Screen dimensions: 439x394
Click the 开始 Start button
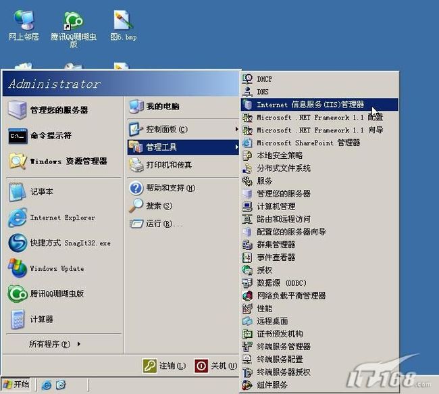pyautogui.click(x=16, y=385)
